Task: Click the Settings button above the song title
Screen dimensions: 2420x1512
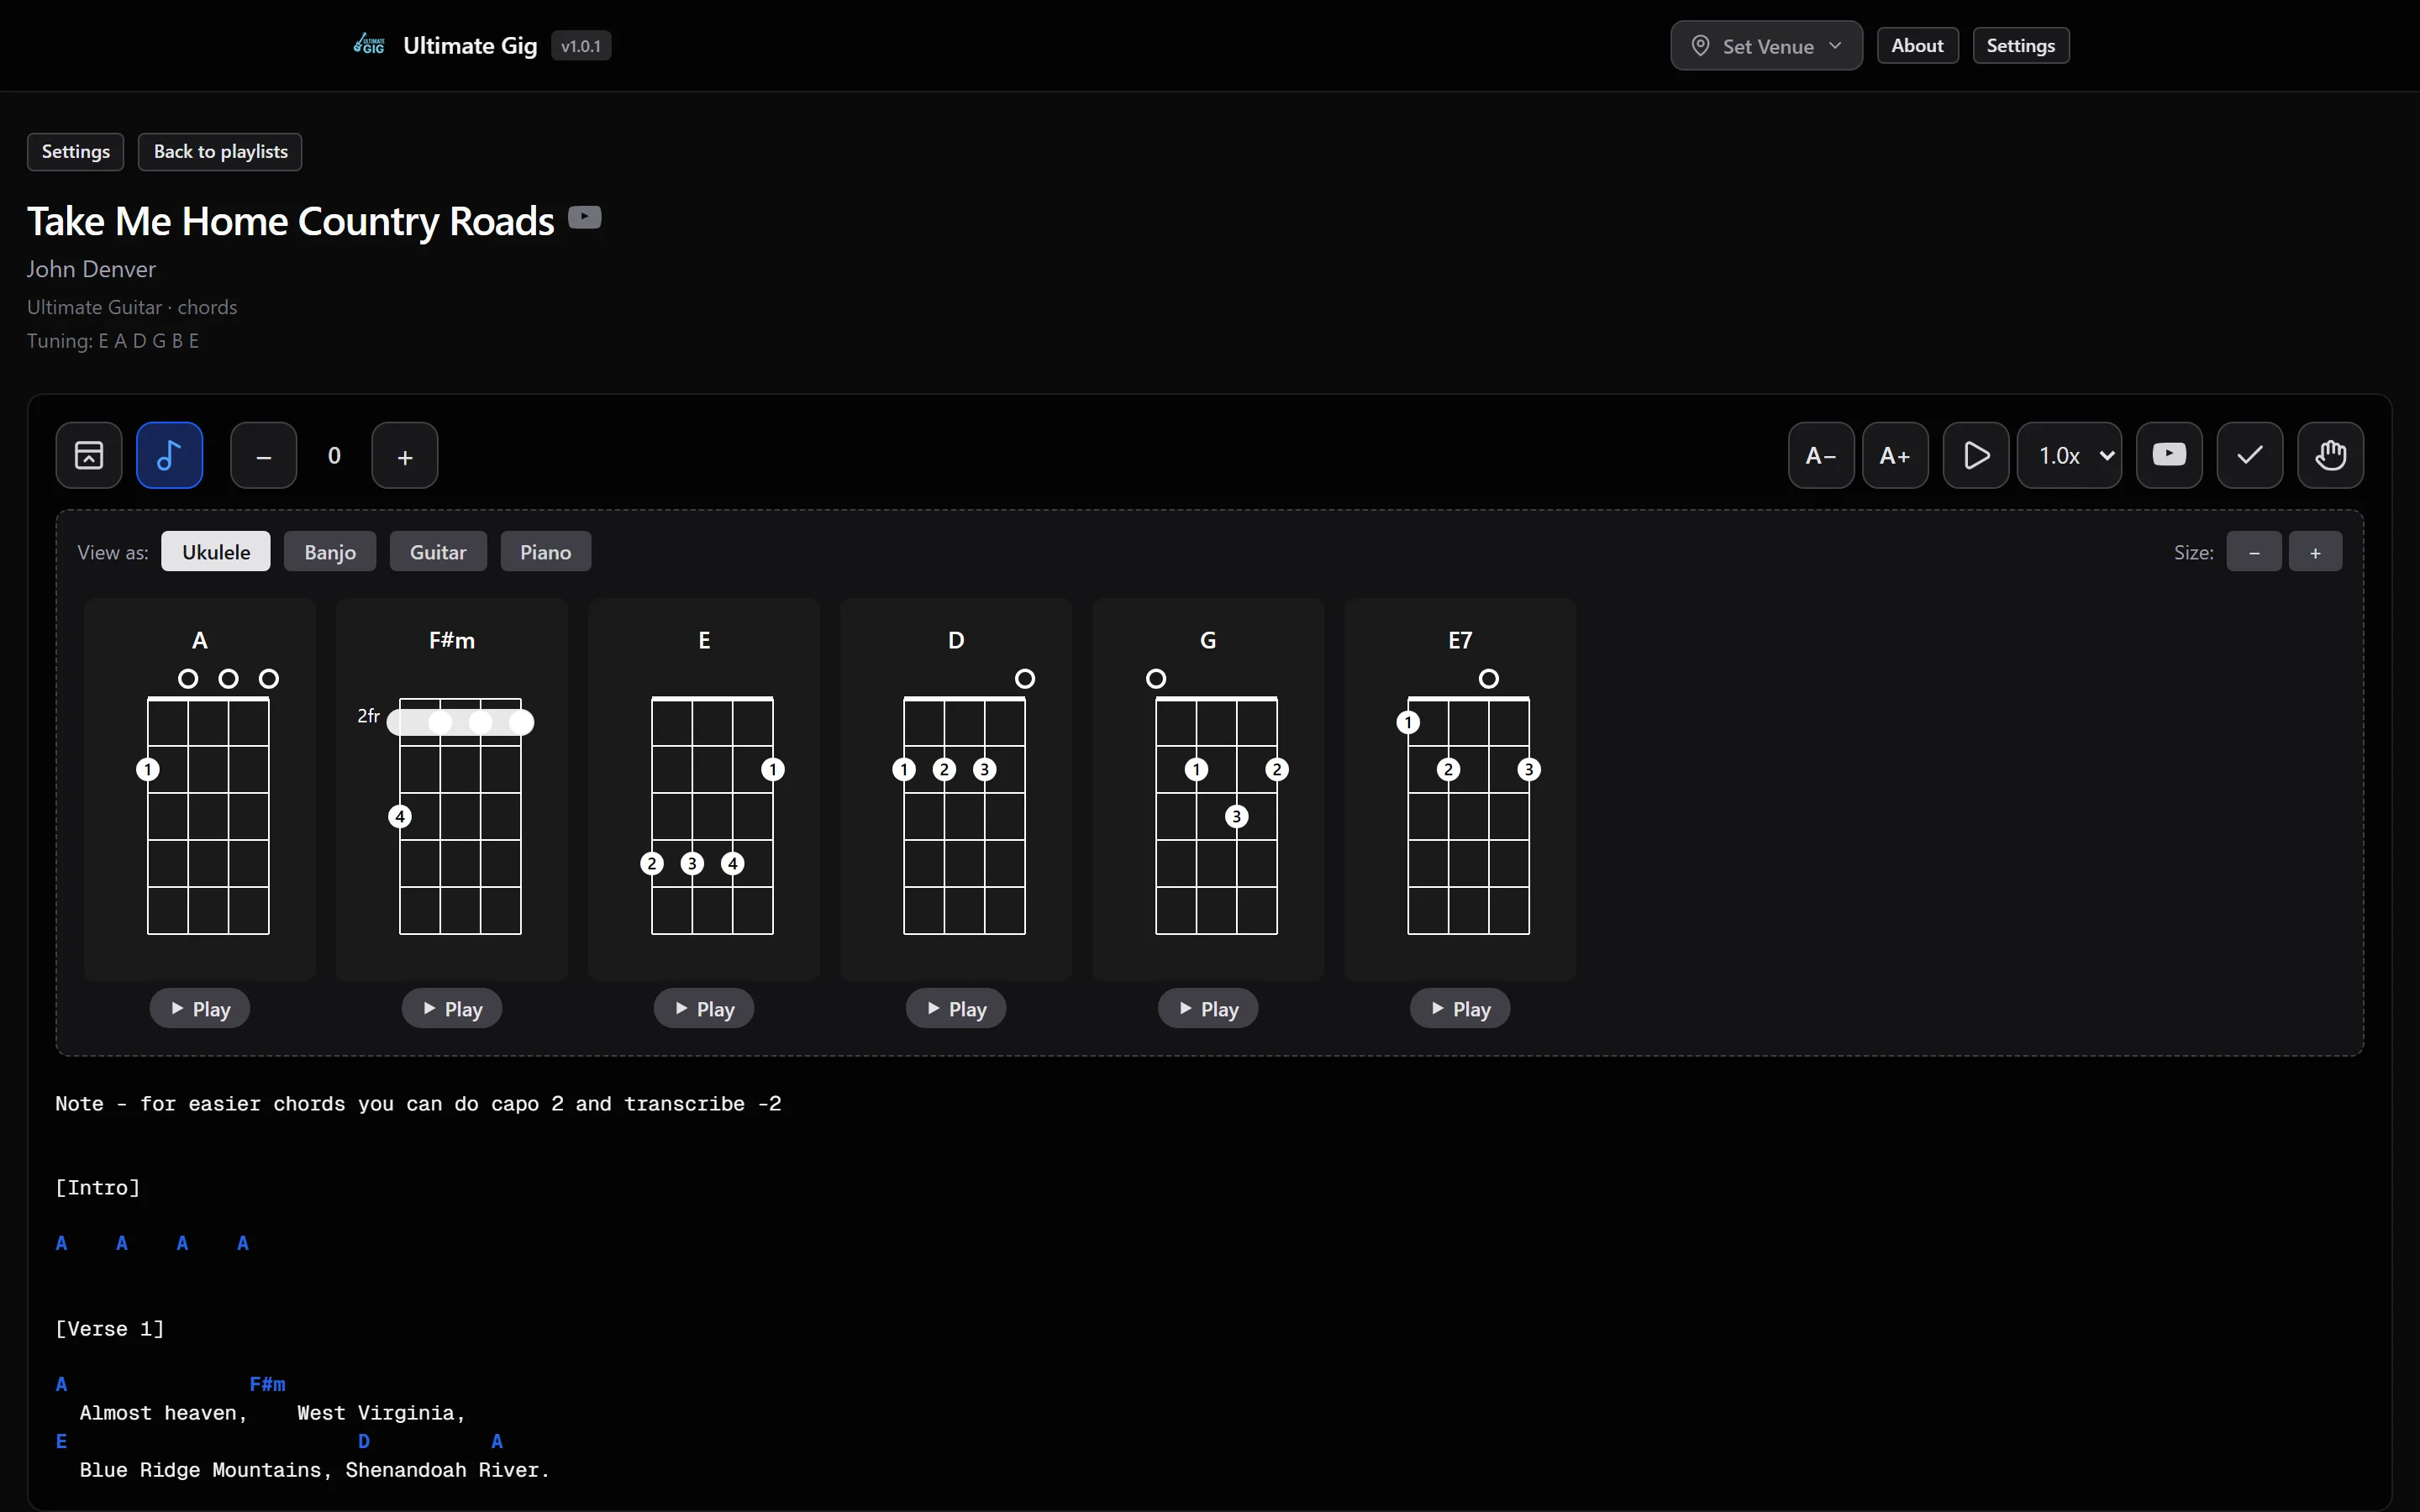Action: click(76, 152)
